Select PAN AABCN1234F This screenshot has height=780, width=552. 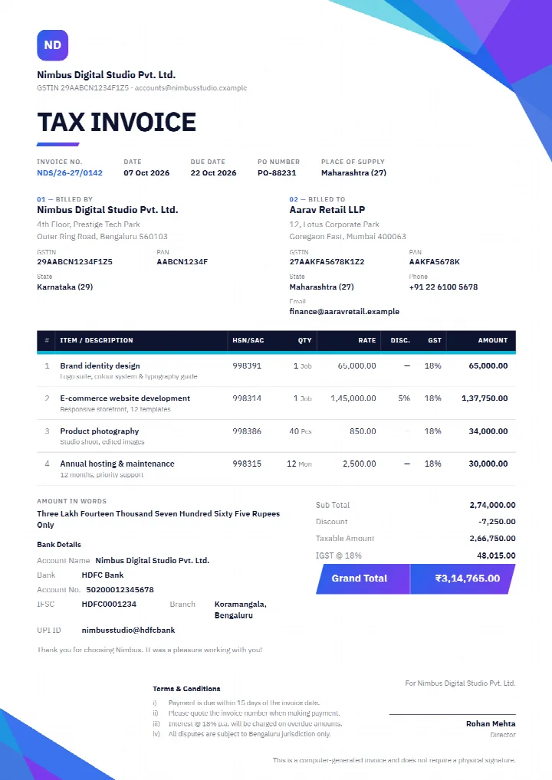182,261
